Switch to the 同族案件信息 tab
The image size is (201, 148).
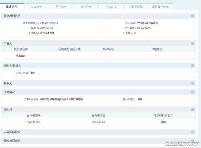click(160, 7)
